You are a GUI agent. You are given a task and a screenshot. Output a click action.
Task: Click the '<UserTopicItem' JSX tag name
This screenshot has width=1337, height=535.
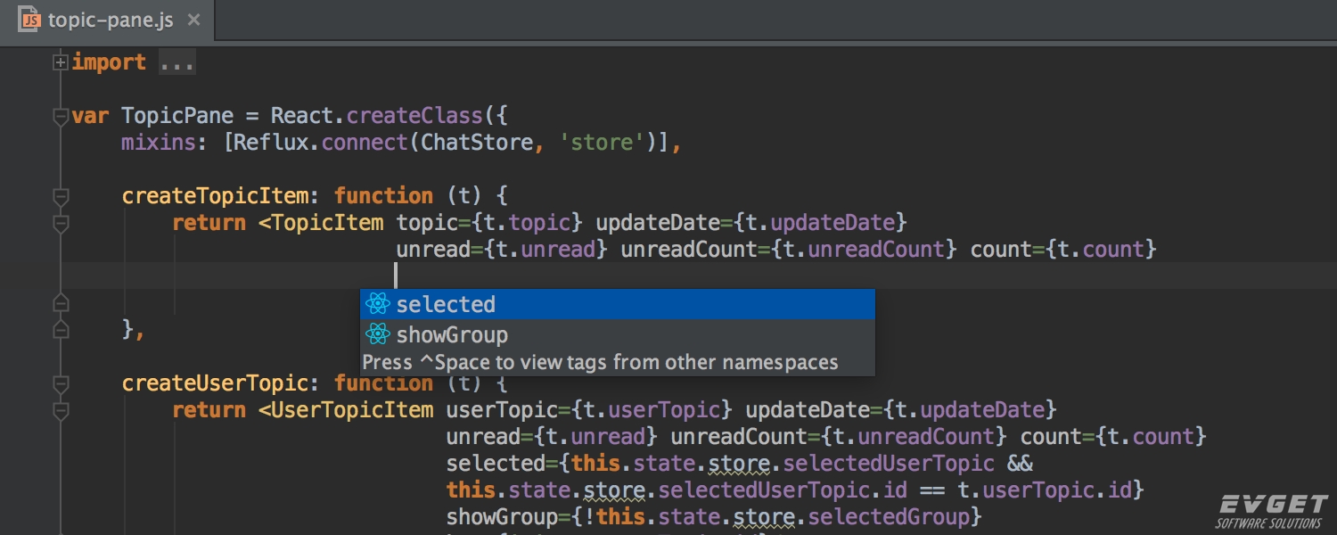pos(347,410)
